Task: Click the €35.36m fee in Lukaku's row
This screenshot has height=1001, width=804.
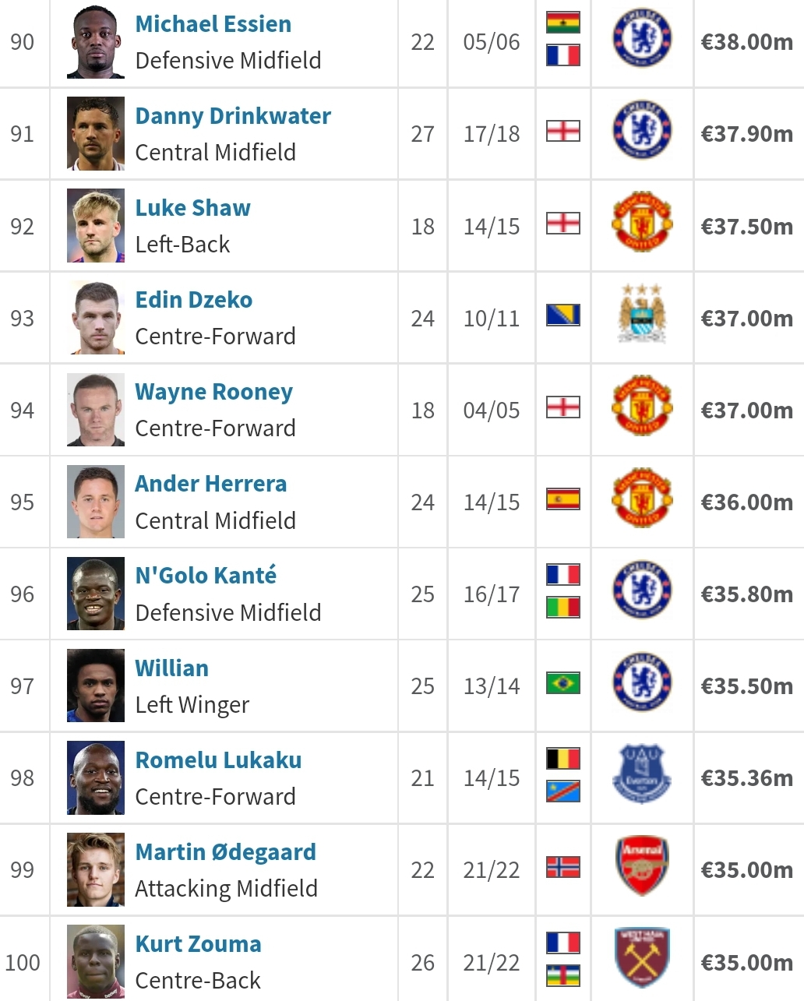Action: click(x=746, y=778)
